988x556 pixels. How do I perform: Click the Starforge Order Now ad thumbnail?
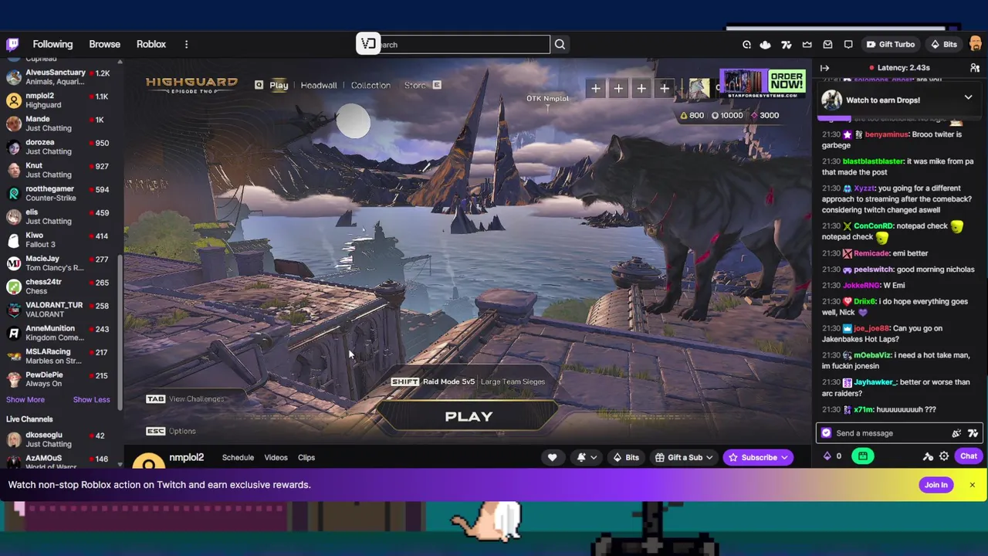pyautogui.click(x=763, y=82)
